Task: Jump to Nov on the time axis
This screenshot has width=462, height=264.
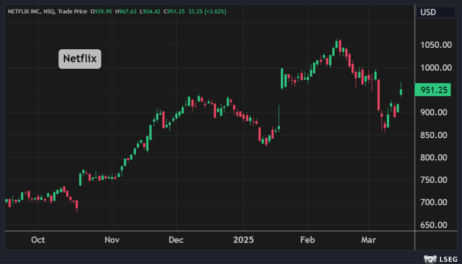Action: [x=112, y=240]
